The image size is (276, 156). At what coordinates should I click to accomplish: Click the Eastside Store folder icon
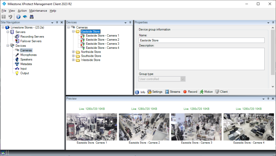(78, 32)
